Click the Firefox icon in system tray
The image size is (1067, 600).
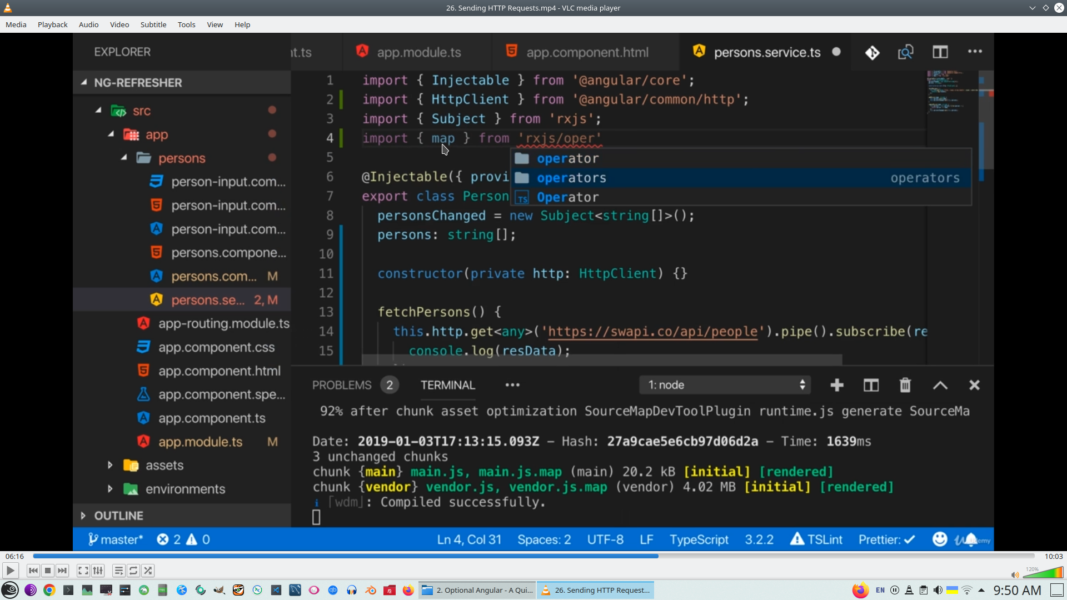860,590
